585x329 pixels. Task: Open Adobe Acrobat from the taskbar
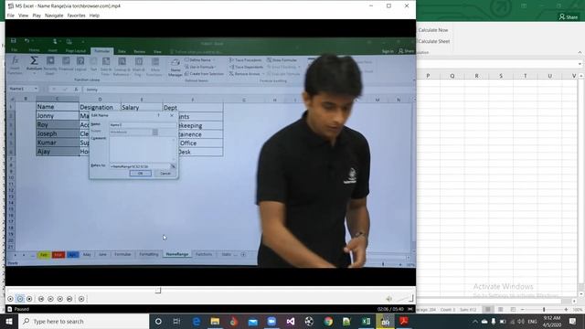404,321
